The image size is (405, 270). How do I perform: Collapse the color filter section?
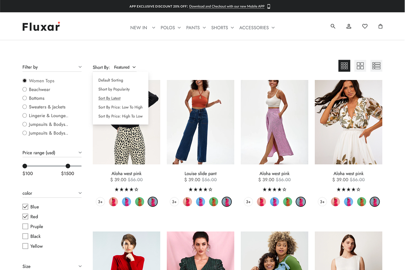point(80,193)
